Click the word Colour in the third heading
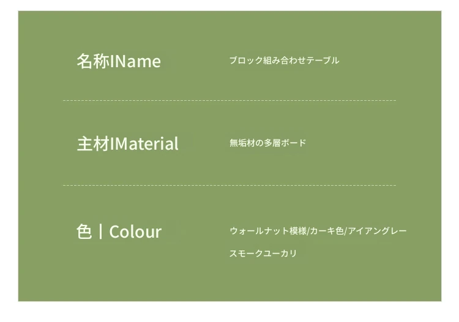The height and width of the screenshot is (322, 459). point(135,232)
